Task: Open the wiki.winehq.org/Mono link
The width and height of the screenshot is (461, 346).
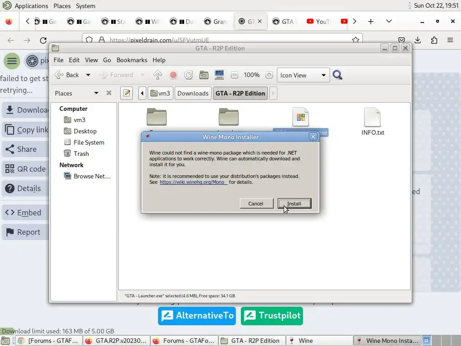Action: (193, 182)
